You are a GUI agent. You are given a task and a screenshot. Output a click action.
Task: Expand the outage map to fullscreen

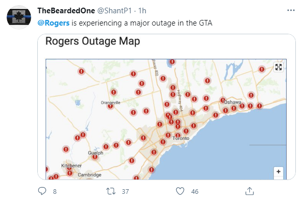coord(278,67)
